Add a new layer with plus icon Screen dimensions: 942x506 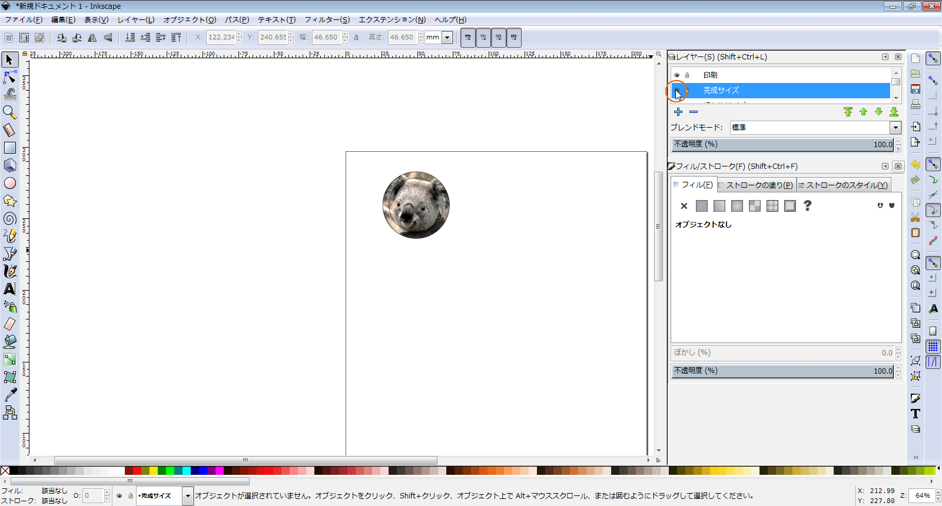pos(678,112)
